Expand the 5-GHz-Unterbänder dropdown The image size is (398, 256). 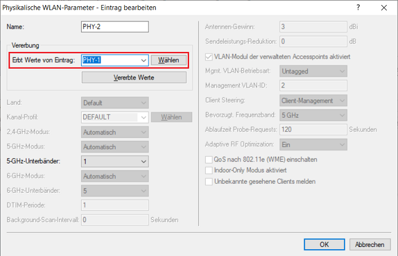click(142, 161)
